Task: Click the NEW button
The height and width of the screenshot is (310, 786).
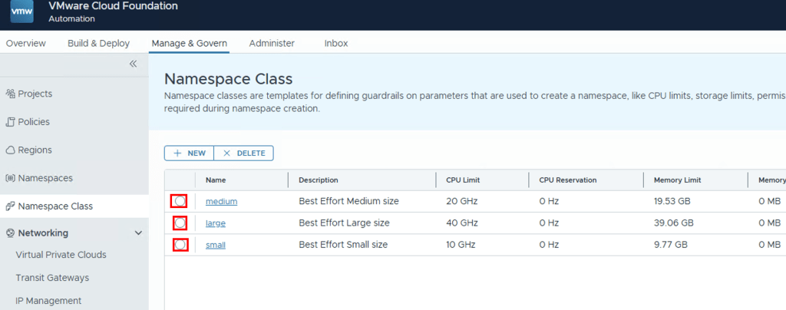Action: (189, 153)
